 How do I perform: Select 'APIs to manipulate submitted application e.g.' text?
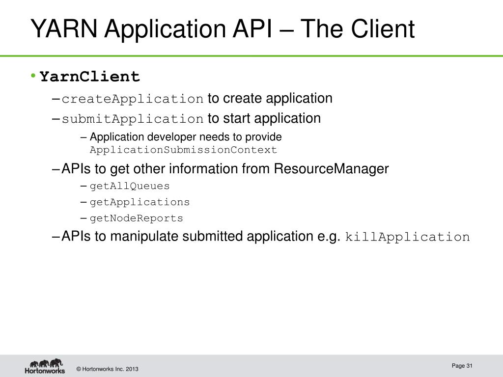point(201,237)
